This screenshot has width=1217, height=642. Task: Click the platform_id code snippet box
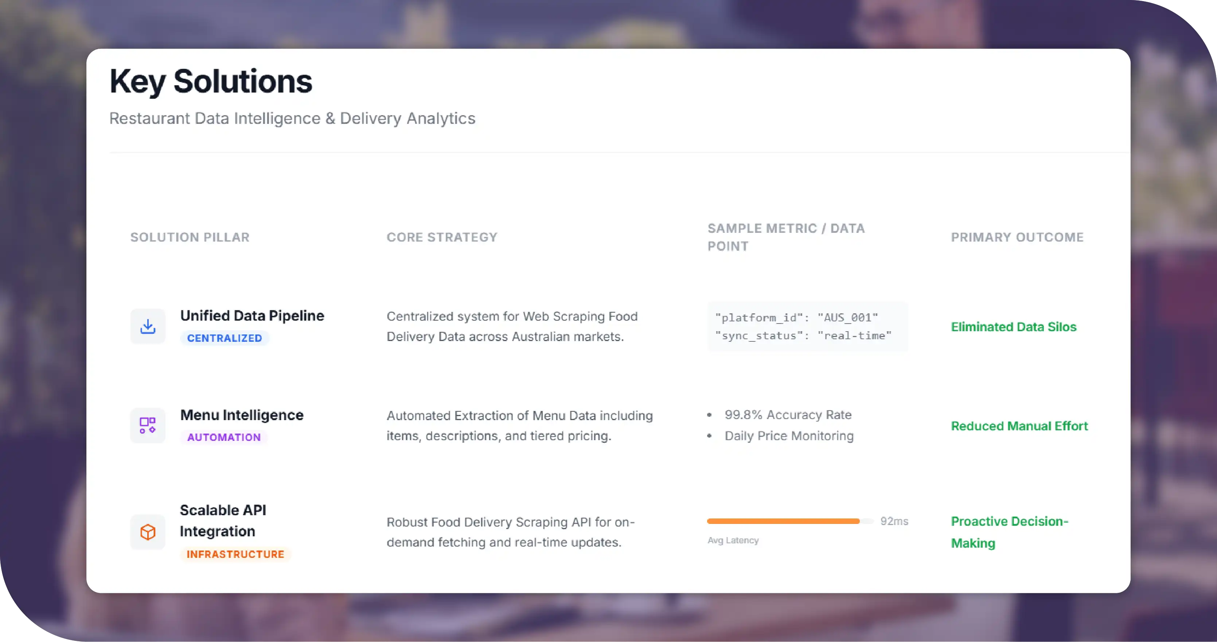807,326
